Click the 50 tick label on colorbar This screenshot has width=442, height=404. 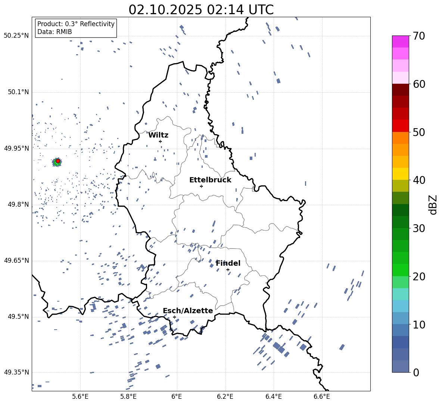pos(419,132)
